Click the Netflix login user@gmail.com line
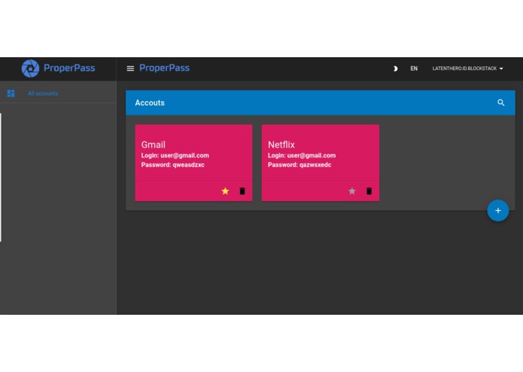This screenshot has width=523, height=372. 302,155
